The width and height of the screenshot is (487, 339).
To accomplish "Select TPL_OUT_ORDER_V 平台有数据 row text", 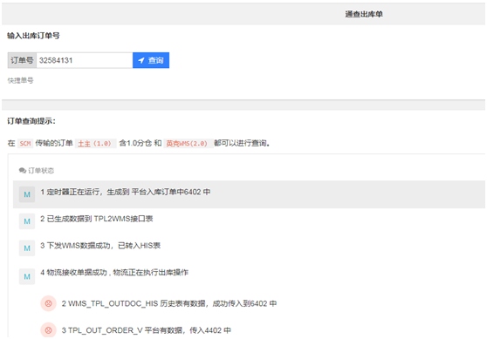I will point(147,330).
